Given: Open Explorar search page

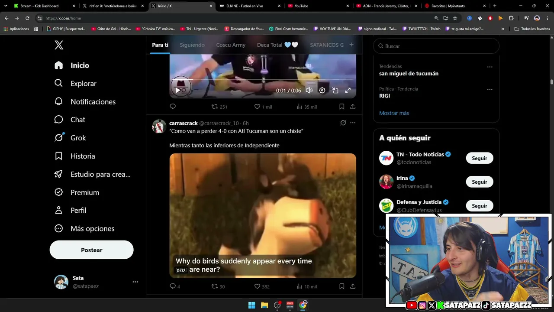Looking at the screenshot, I should pyautogui.click(x=75, y=84).
